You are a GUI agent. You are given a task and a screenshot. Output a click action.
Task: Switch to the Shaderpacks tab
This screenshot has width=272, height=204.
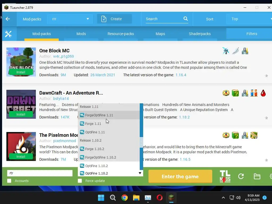pyautogui.click(x=200, y=34)
